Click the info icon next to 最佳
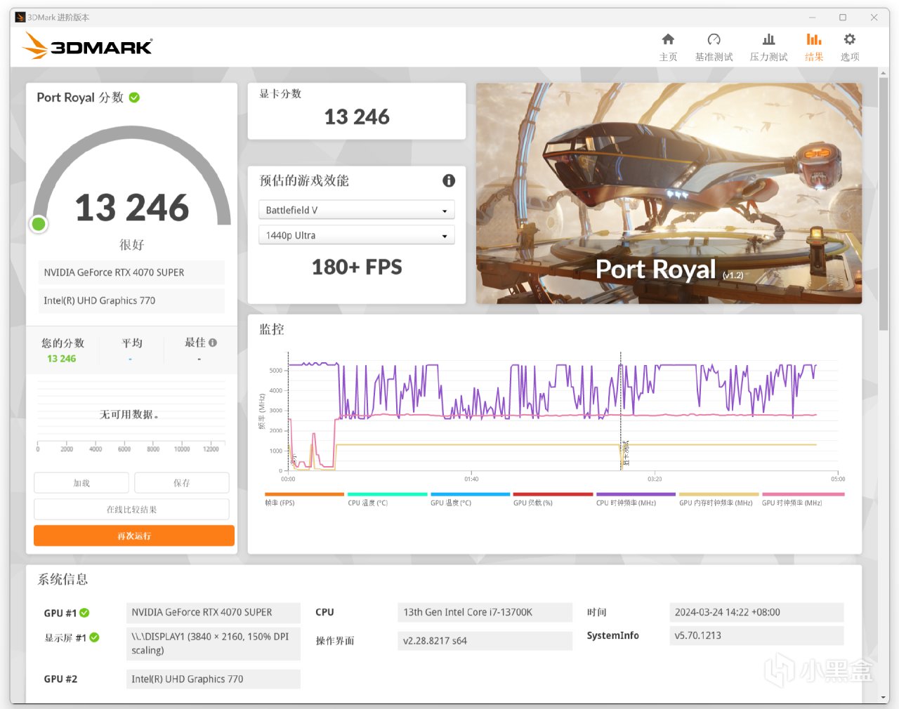This screenshot has width=899, height=709. pyautogui.click(x=213, y=343)
